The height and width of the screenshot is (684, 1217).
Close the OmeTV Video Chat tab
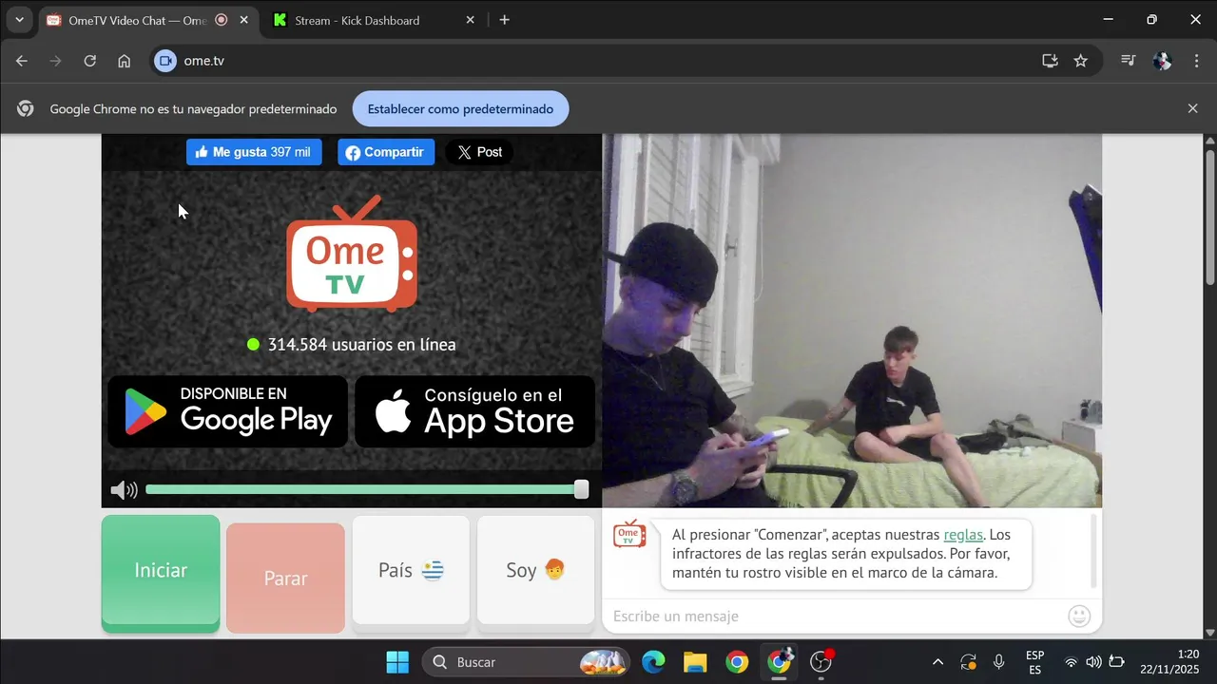pyautogui.click(x=244, y=20)
